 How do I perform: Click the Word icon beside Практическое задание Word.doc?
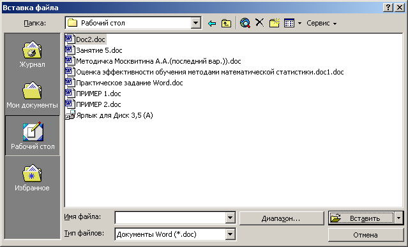(x=70, y=82)
